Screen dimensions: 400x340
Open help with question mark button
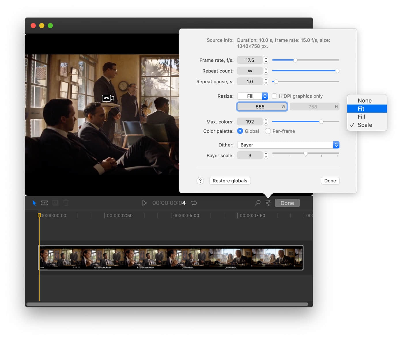[x=200, y=181]
